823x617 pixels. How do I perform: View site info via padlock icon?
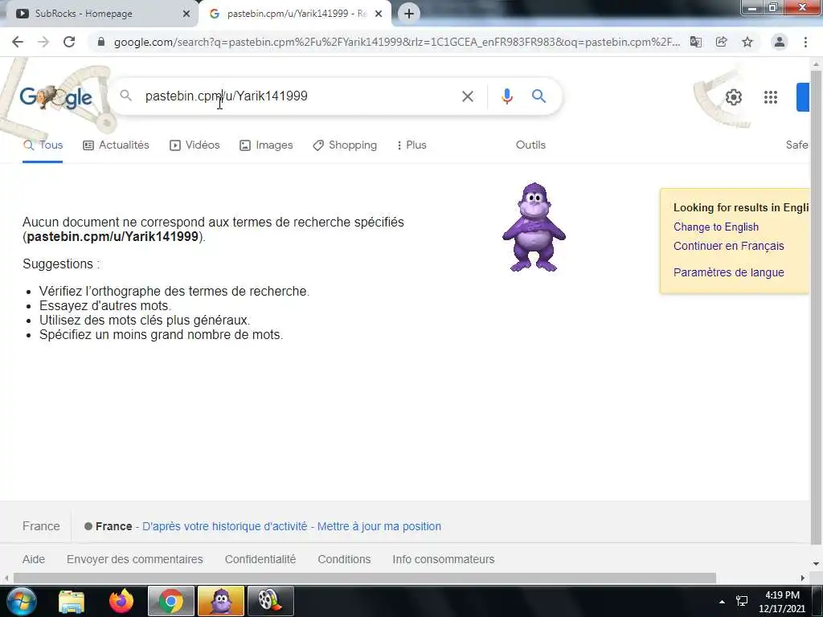pyautogui.click(x=101, y=42)
